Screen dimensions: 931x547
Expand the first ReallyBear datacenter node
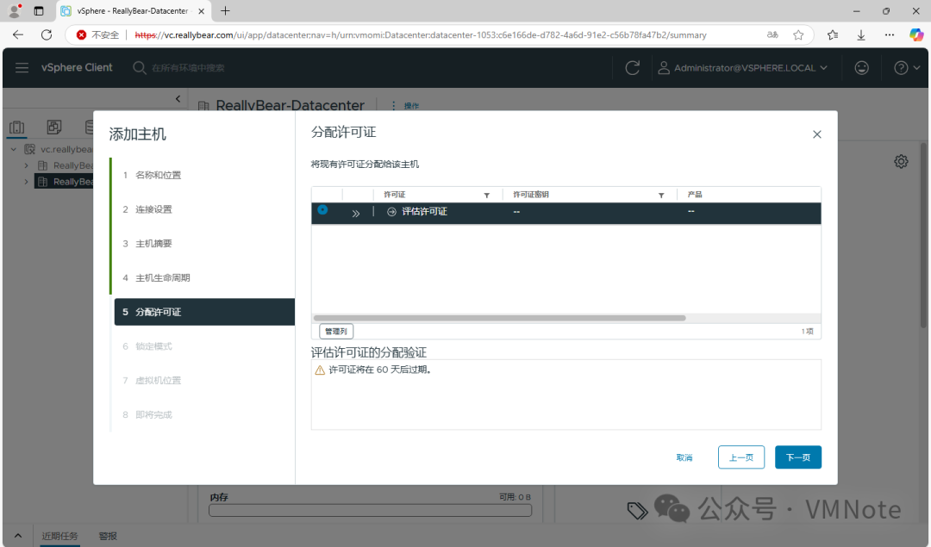point(26,165)
